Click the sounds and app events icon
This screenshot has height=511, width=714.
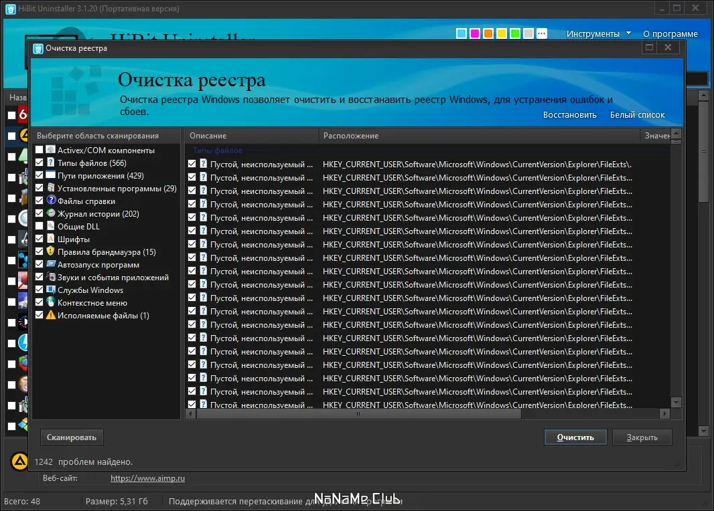pyautogui.click(x=50, y=277)
